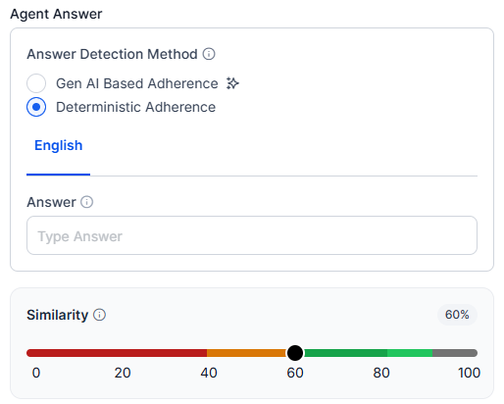Click the red segment of the similarity slider
This screenshot has height=404, width=504.
pos(117,353)
